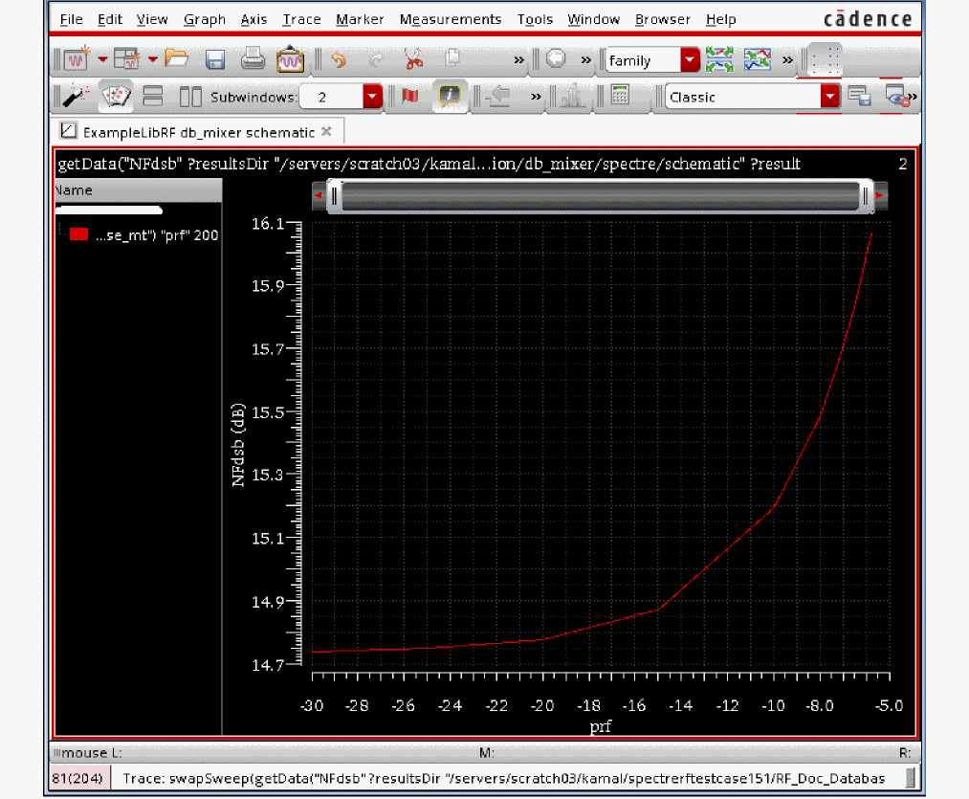Viewport: 969px width, 799px height.
Task: Toggle the dotted grid display button
Action: [x=825, y=60]
